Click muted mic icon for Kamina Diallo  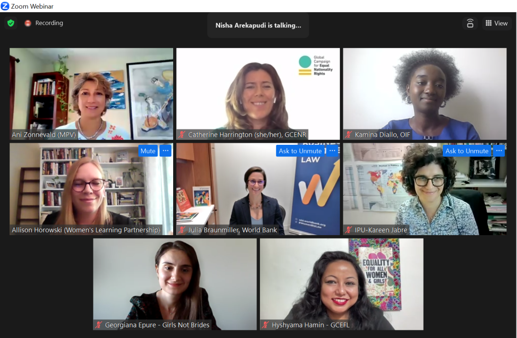348,134
